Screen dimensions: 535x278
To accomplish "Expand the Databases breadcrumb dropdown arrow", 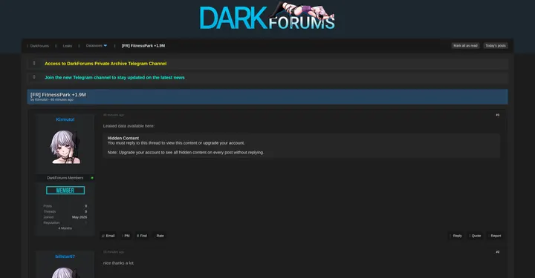I will pos(105,46).
